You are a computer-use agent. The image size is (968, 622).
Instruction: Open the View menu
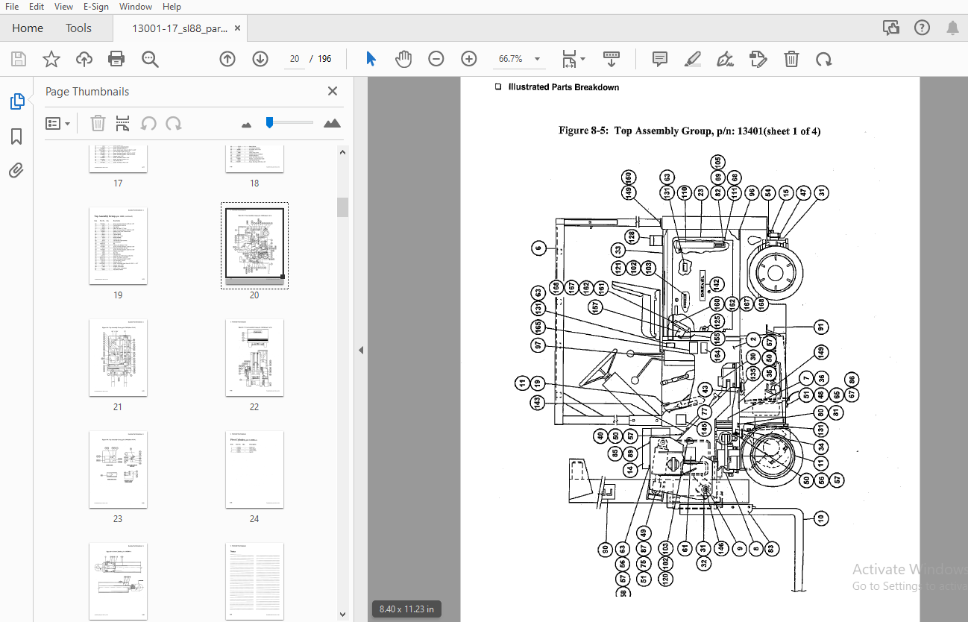tap(63, 7)
